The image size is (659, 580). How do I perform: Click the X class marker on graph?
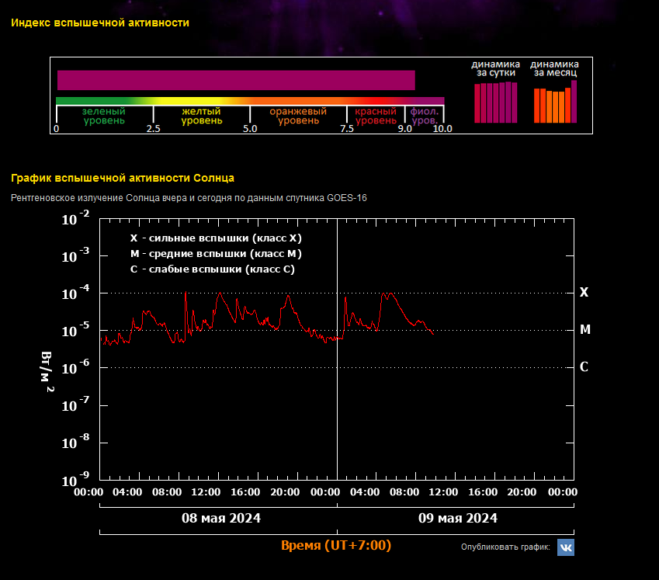pyautogui.click(x=584, y=292)
